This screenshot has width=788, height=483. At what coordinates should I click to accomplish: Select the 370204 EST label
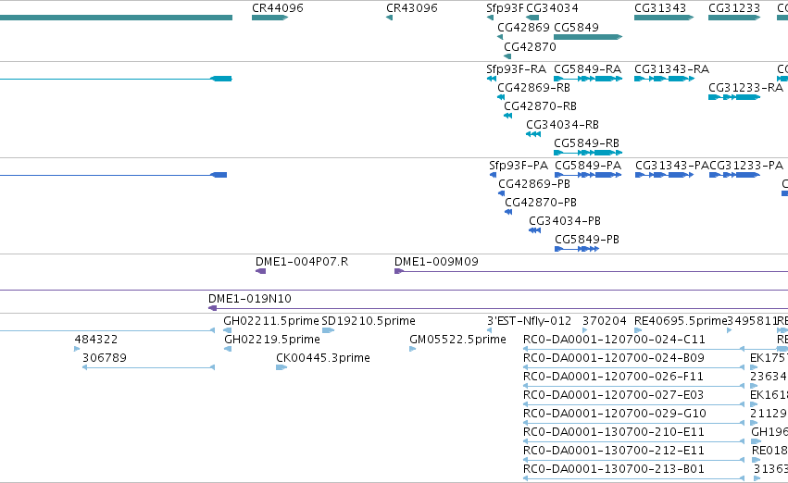click(x=604, y=321)
